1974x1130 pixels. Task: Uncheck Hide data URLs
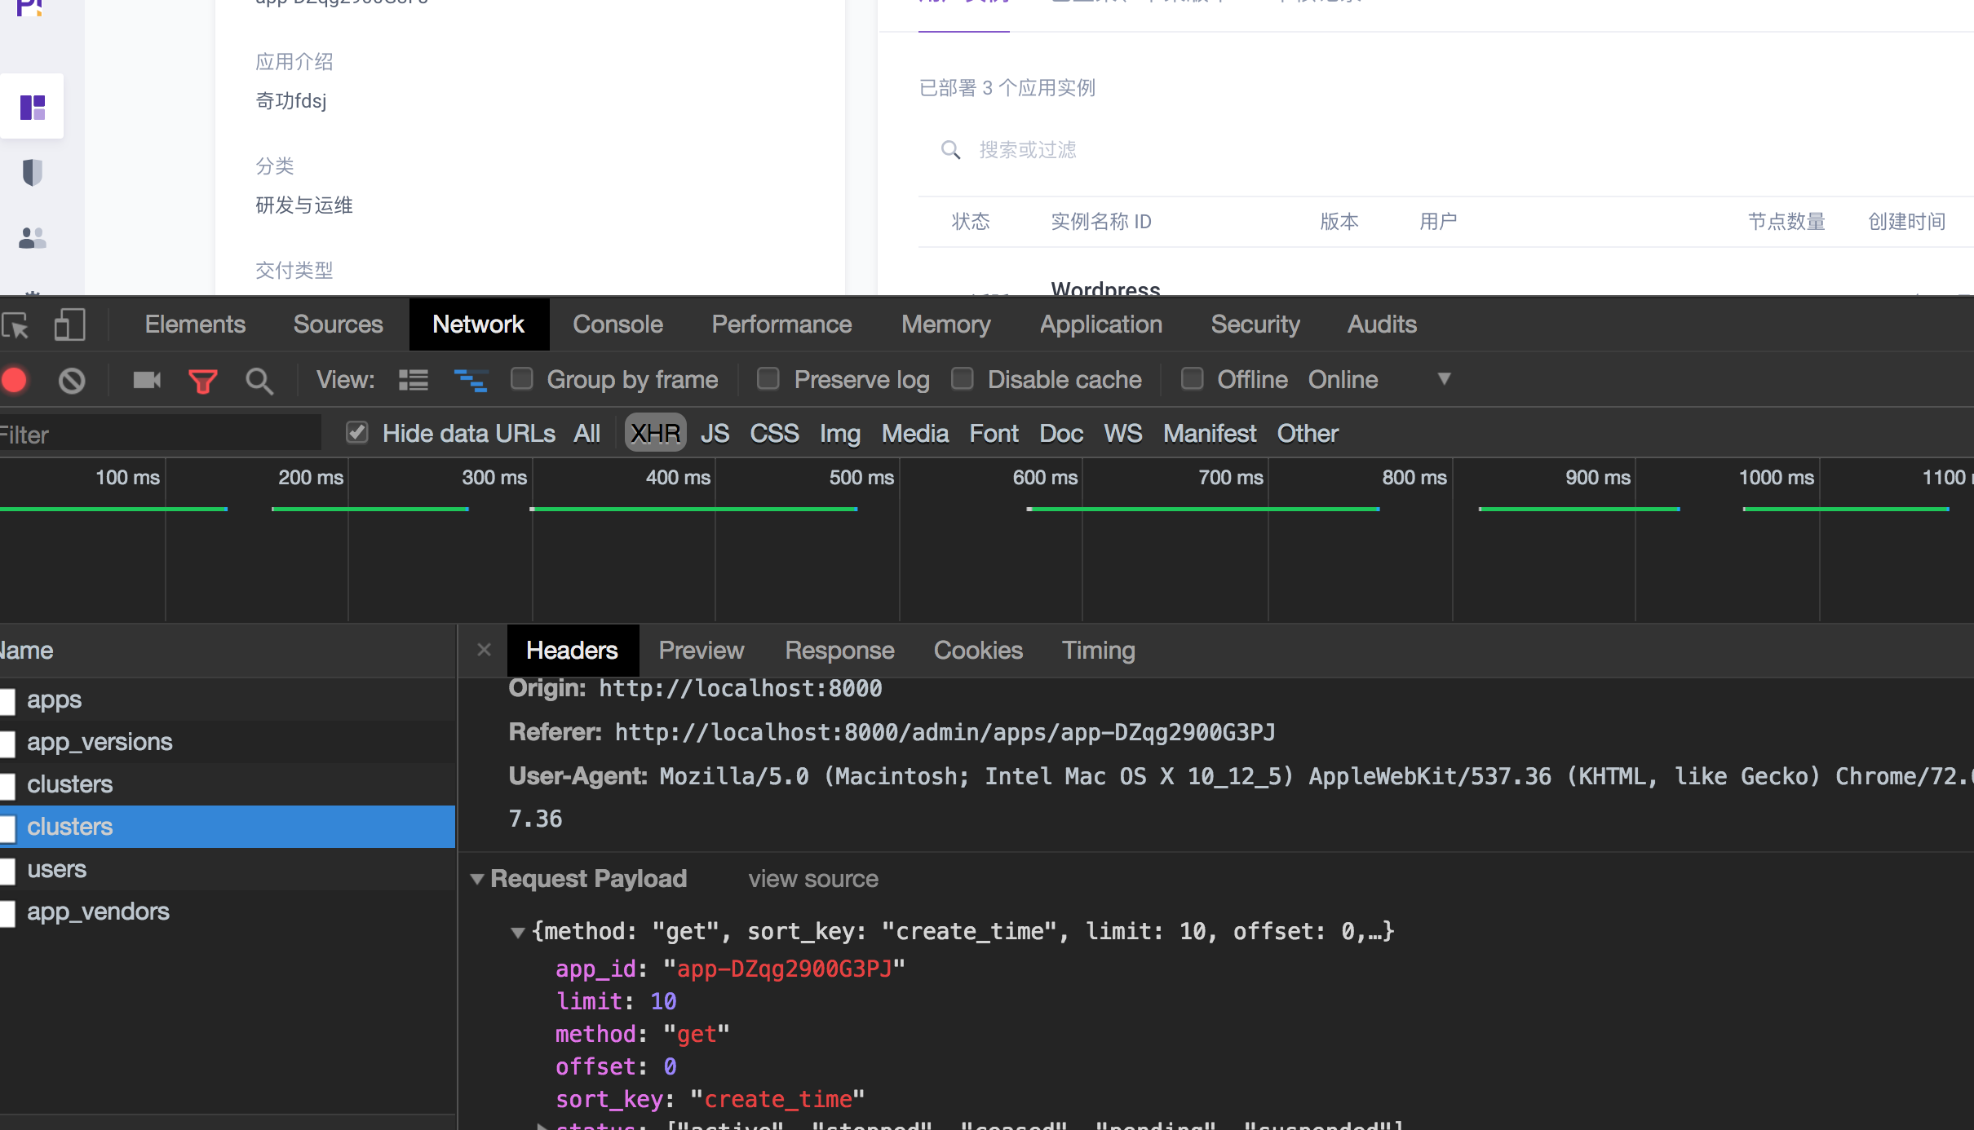[x=356, y=432]
